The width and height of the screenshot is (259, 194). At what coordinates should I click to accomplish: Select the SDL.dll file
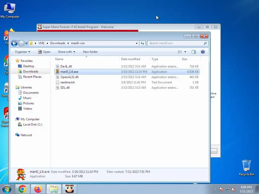65,88
